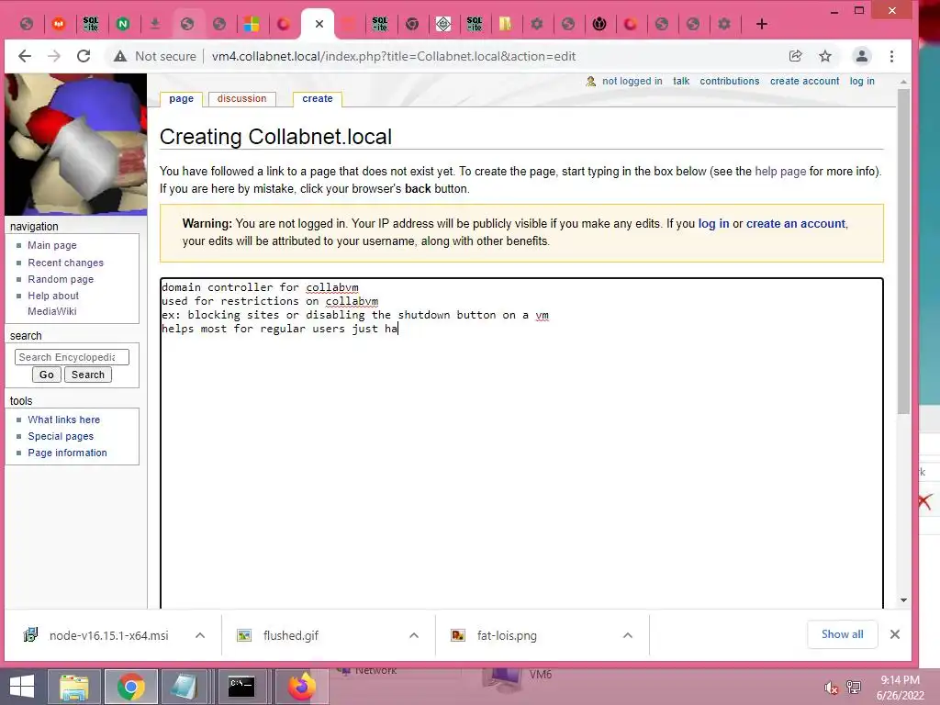Screen dimensions: 940x705
Task: Expand options chevron for fat-lois.png
Action: click(x=628, y=635)
